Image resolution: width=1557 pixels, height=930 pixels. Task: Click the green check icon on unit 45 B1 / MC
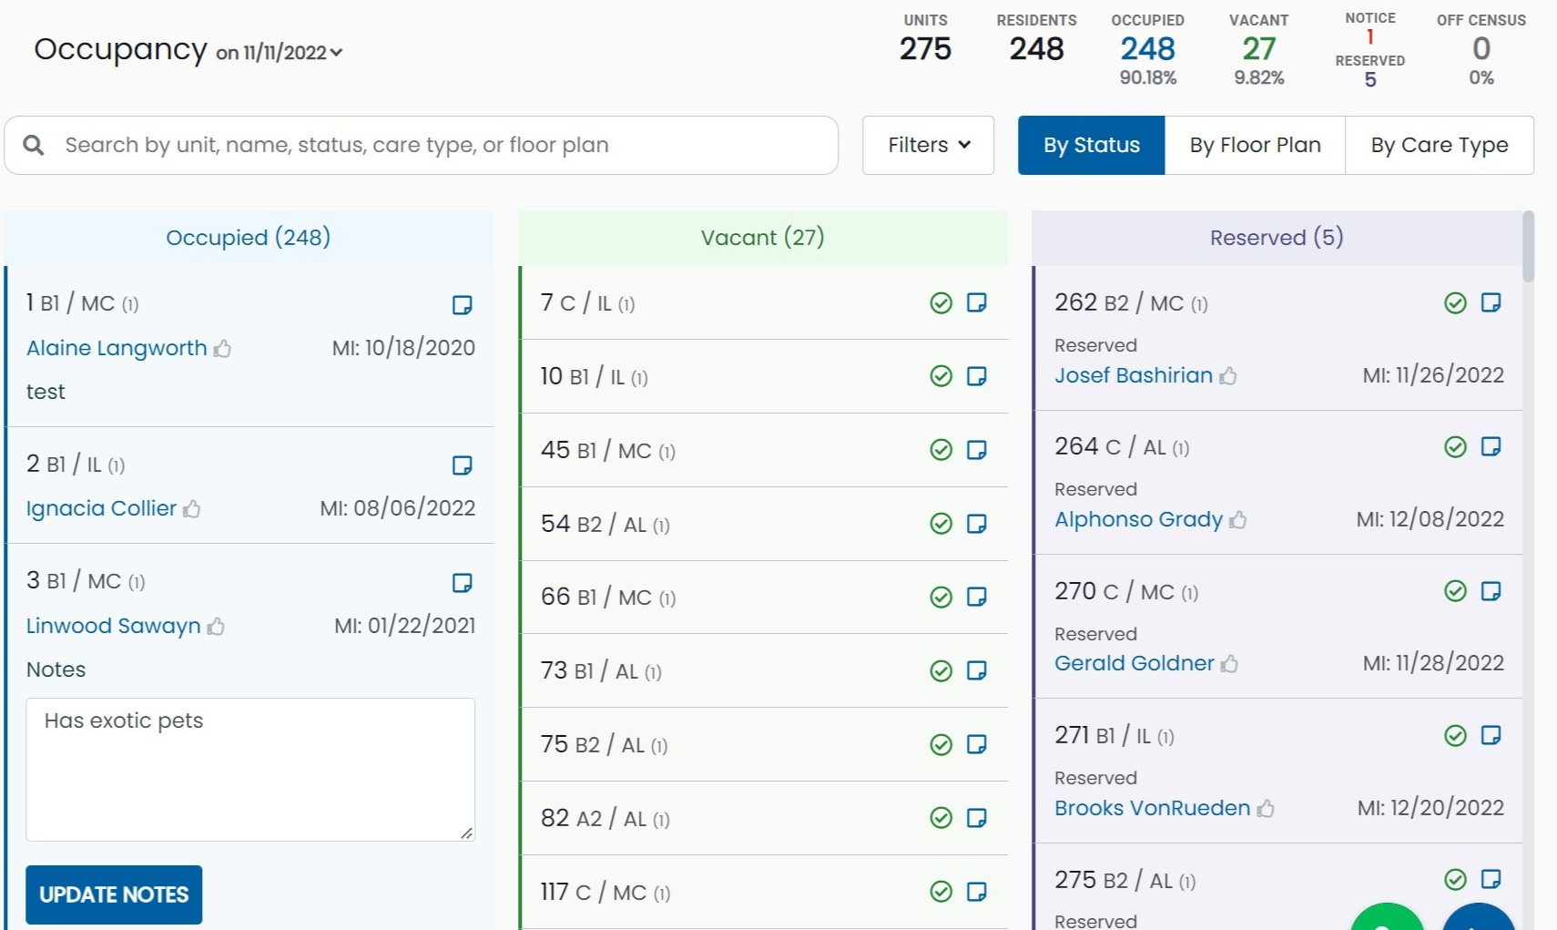point(941,450)
